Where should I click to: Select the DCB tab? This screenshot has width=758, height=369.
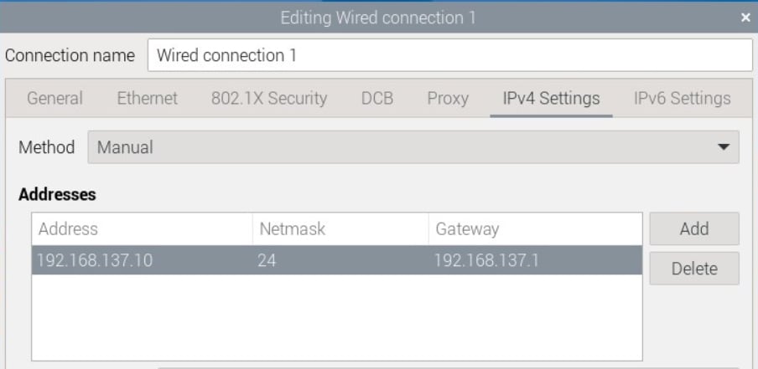377,99
